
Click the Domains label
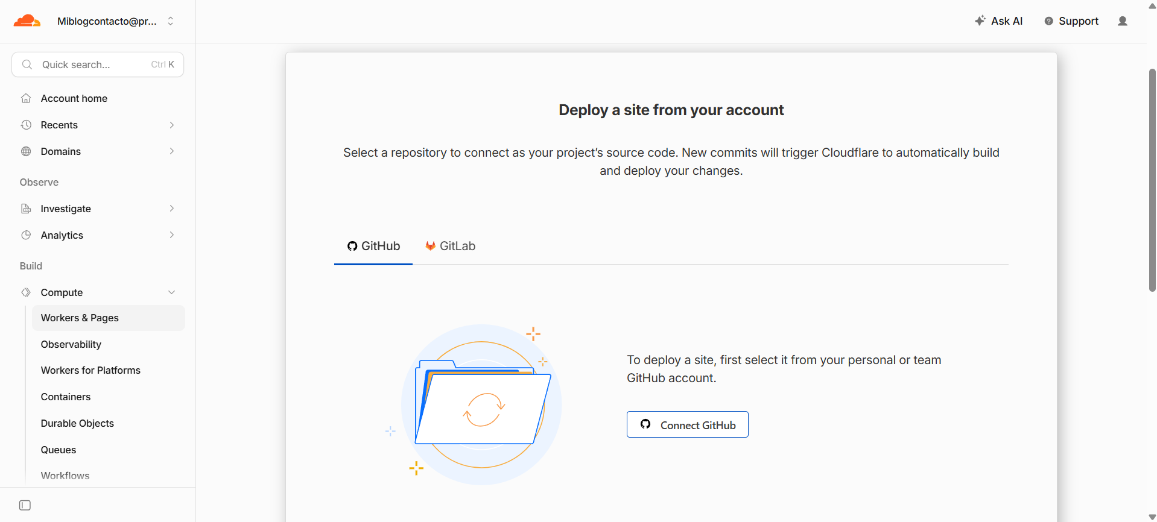pos(61,151)
